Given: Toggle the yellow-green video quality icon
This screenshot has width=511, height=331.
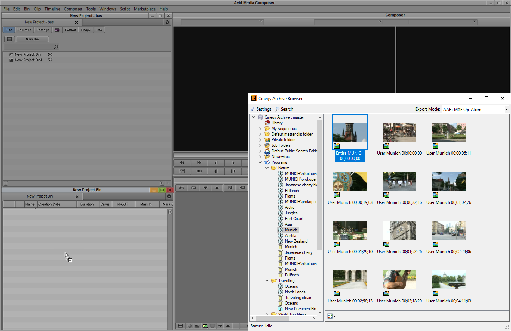Looking at the screenshot, I should tap(205, 326).
